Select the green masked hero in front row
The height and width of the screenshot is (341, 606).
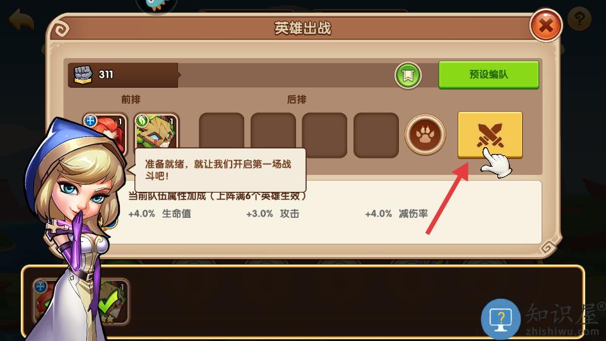[x=157, y=131]
